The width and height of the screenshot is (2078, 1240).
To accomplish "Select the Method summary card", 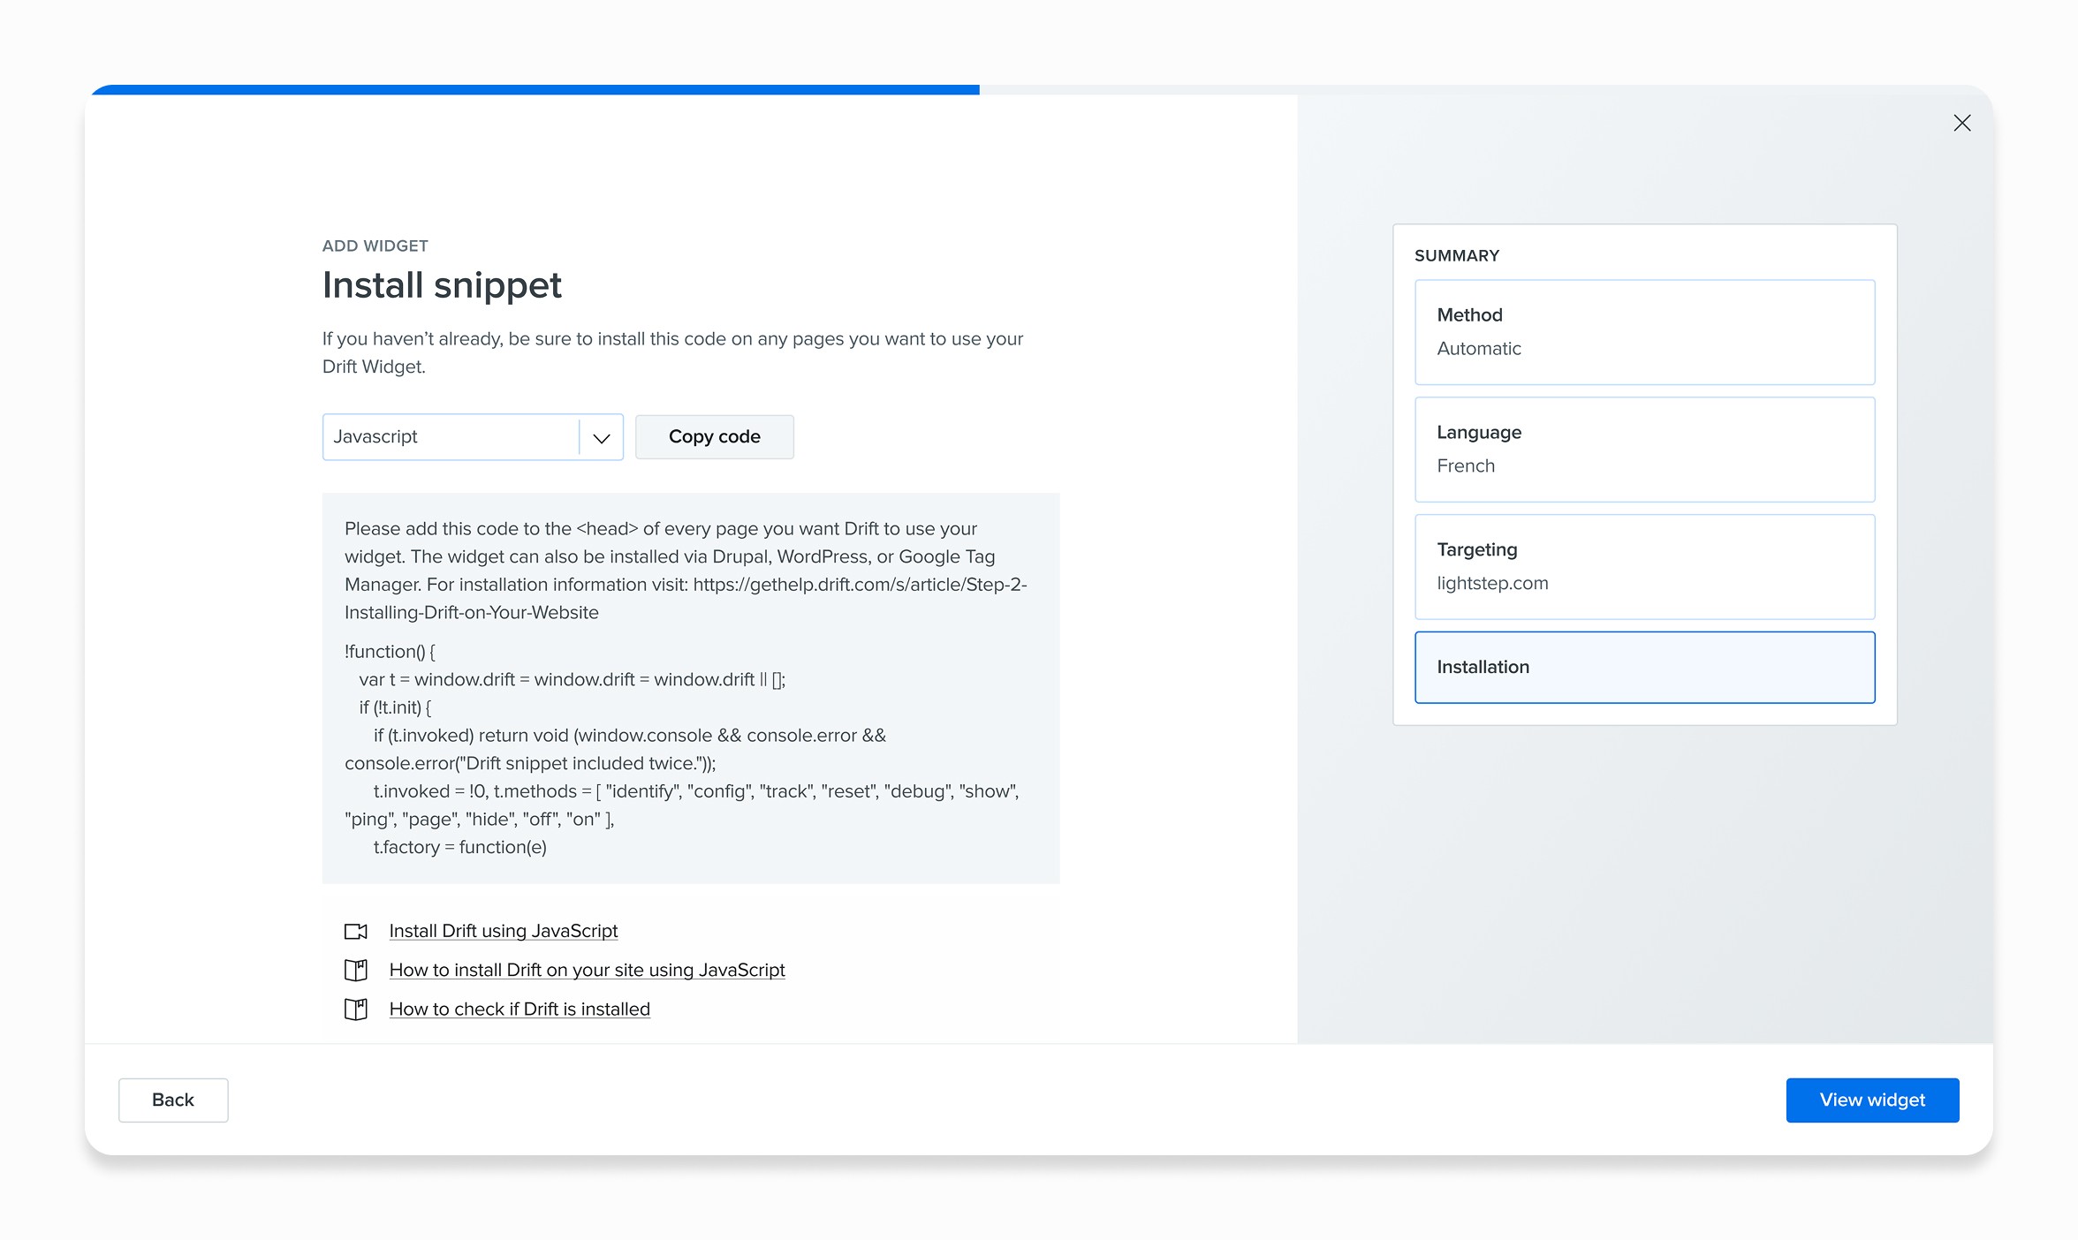I will click(1644, 332).
